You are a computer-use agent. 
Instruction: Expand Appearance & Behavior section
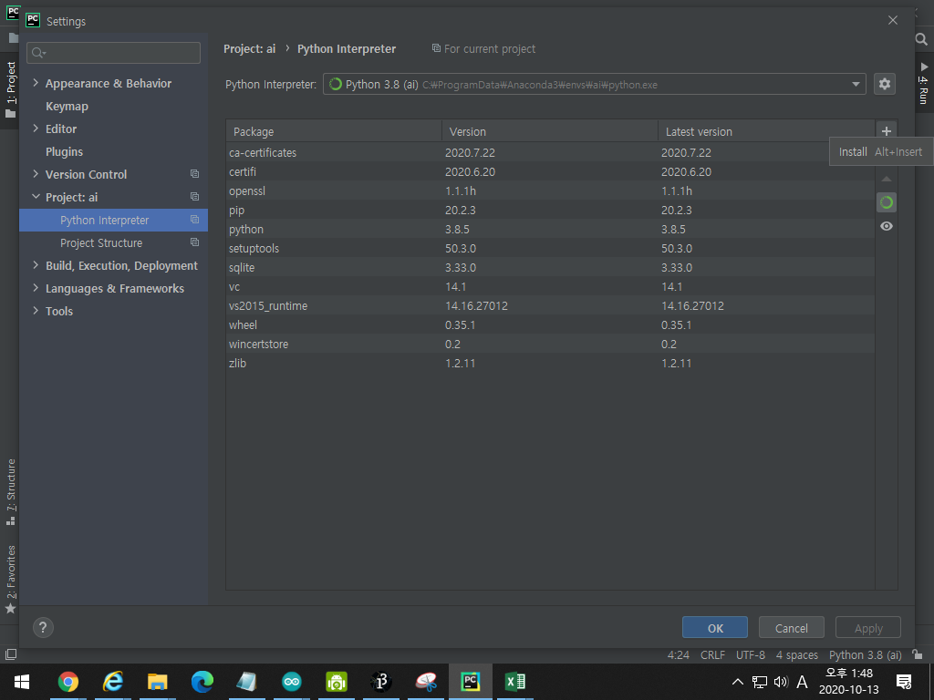point(36,83)
